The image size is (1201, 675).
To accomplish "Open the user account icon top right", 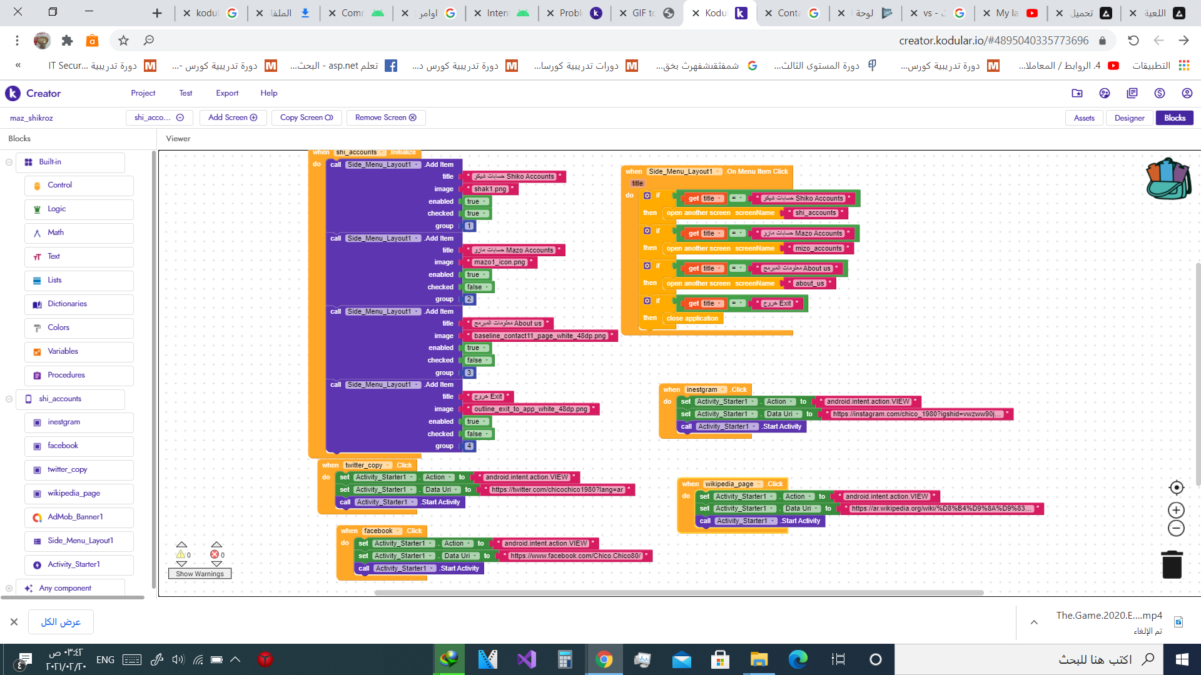I will (1187, 93).
